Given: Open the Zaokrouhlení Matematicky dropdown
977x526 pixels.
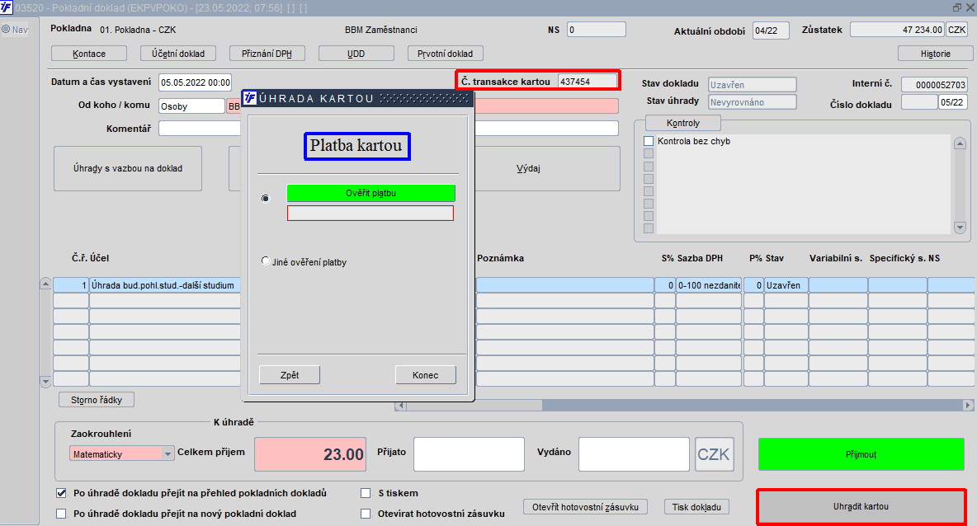Looking at the screenshot, I should [x=168, y=453].
